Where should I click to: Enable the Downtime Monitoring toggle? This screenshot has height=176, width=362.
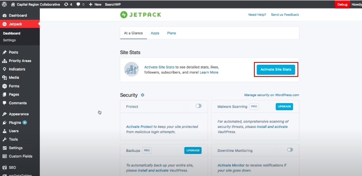pyautogui.click(x=290, y=150)
